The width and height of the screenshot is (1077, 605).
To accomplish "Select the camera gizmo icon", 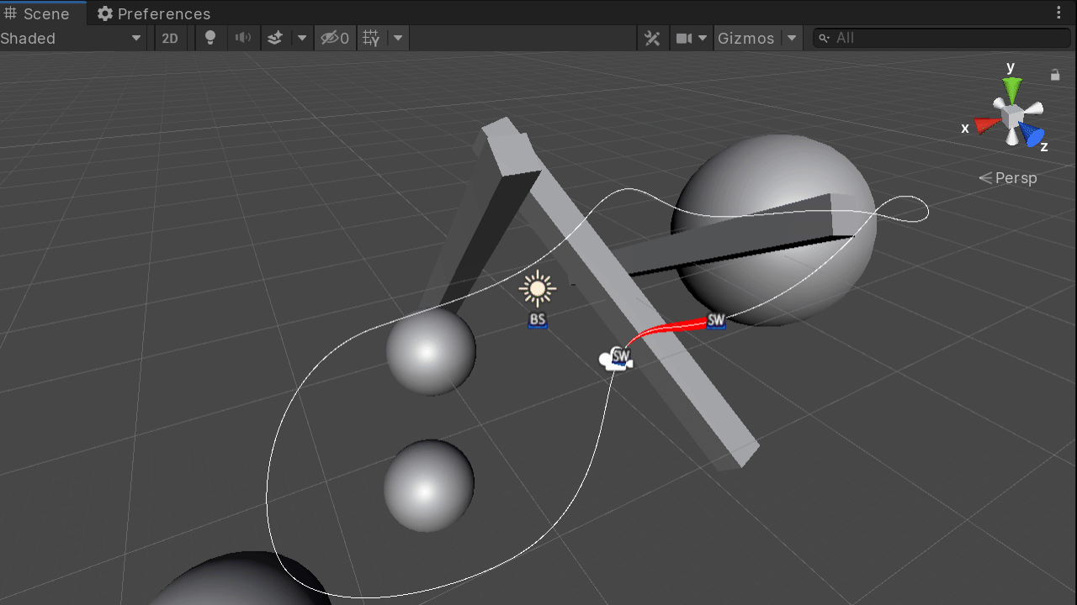I will click(x=615, y=359).
